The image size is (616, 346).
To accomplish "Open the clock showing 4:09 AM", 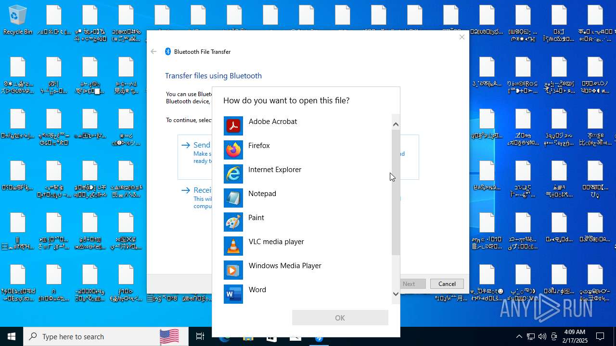I will pos(574,336).
